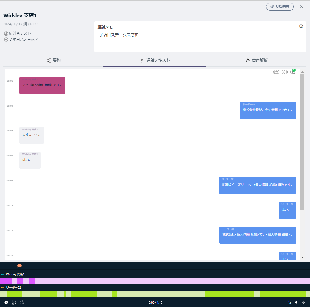The image size is (310, 307).
Task: Click the リーダー02 green waveform track
Action: tap(155, 294)
